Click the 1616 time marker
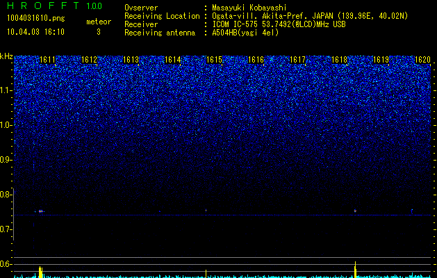The height and width of the screenshot is (278, 437). click(x=256, y=60)
